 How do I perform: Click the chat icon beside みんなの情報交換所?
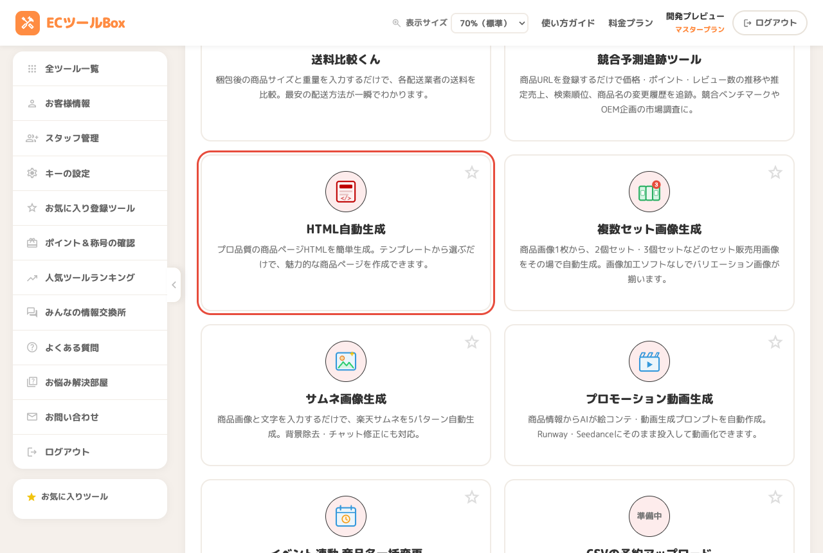[x=32, y=313]
